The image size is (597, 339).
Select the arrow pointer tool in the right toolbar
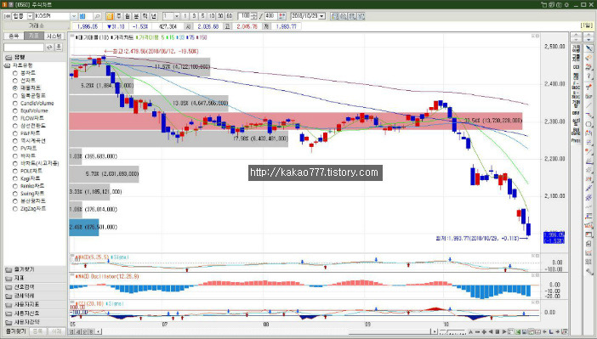pyautogui.click(x=589, y=48)
